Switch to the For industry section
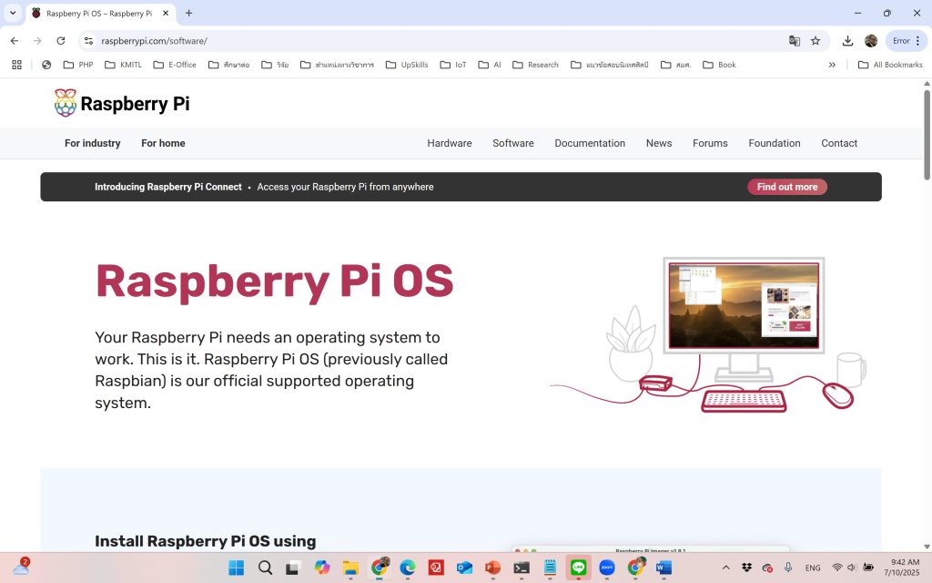The height and width of the screenshot is (583, 932). click(x=92, y=143)
